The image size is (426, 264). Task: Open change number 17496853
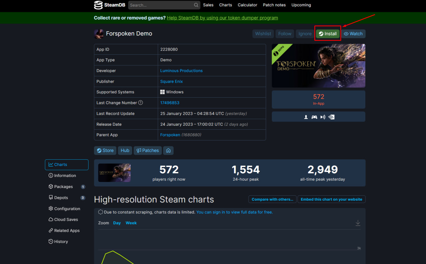[x=170, y=103]
